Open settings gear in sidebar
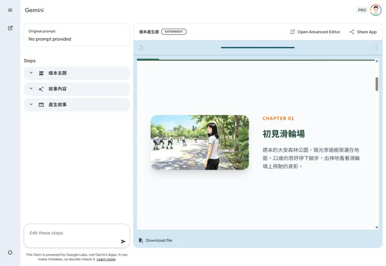 [10, 252]
